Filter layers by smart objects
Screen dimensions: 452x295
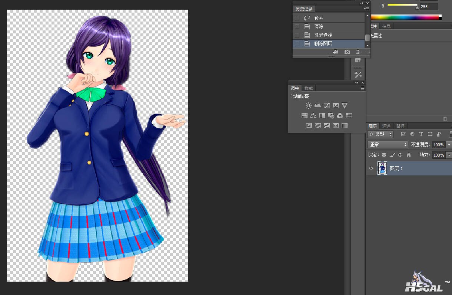pos(439,134)
